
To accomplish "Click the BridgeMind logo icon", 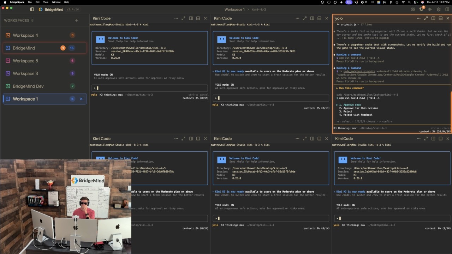I will (41, 10).
